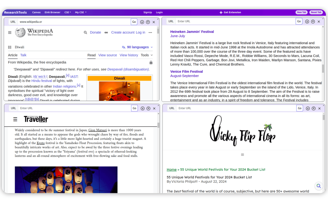Expand the 90 languages dropdown

(137, 47)
